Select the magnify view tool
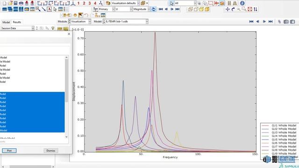Screen dimensions: 299x168 [x=239, y=9]
